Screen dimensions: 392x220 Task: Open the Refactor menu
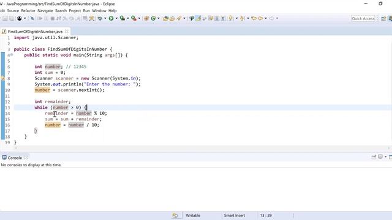click(28, 11)
